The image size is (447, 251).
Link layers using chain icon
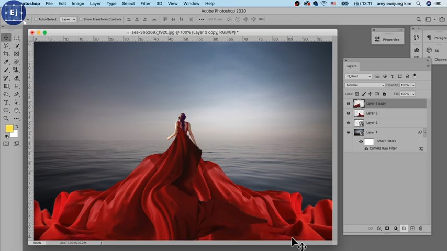[370, 228]
